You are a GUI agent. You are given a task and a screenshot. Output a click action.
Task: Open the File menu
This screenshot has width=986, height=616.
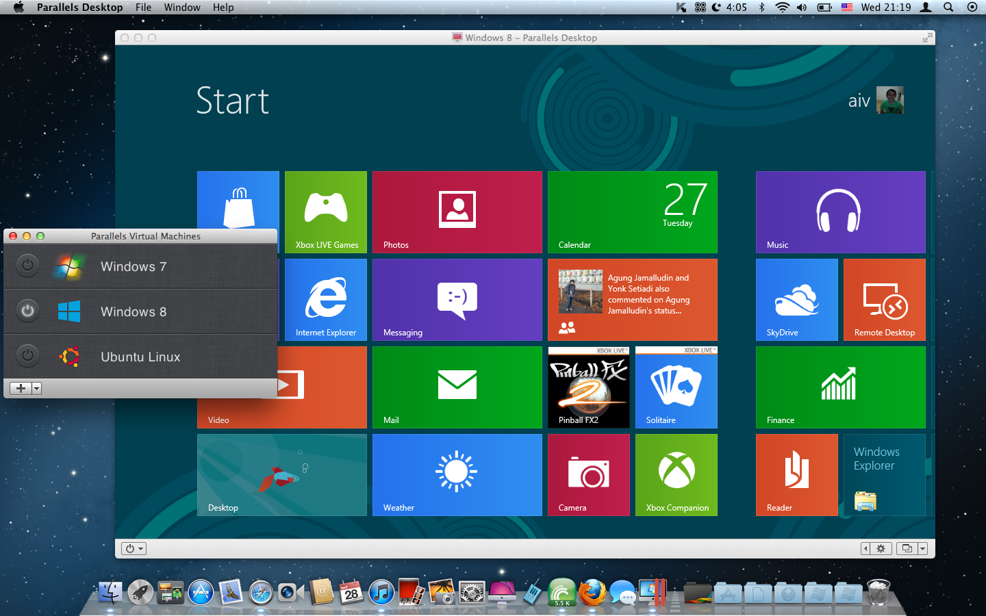coord(144,8)
